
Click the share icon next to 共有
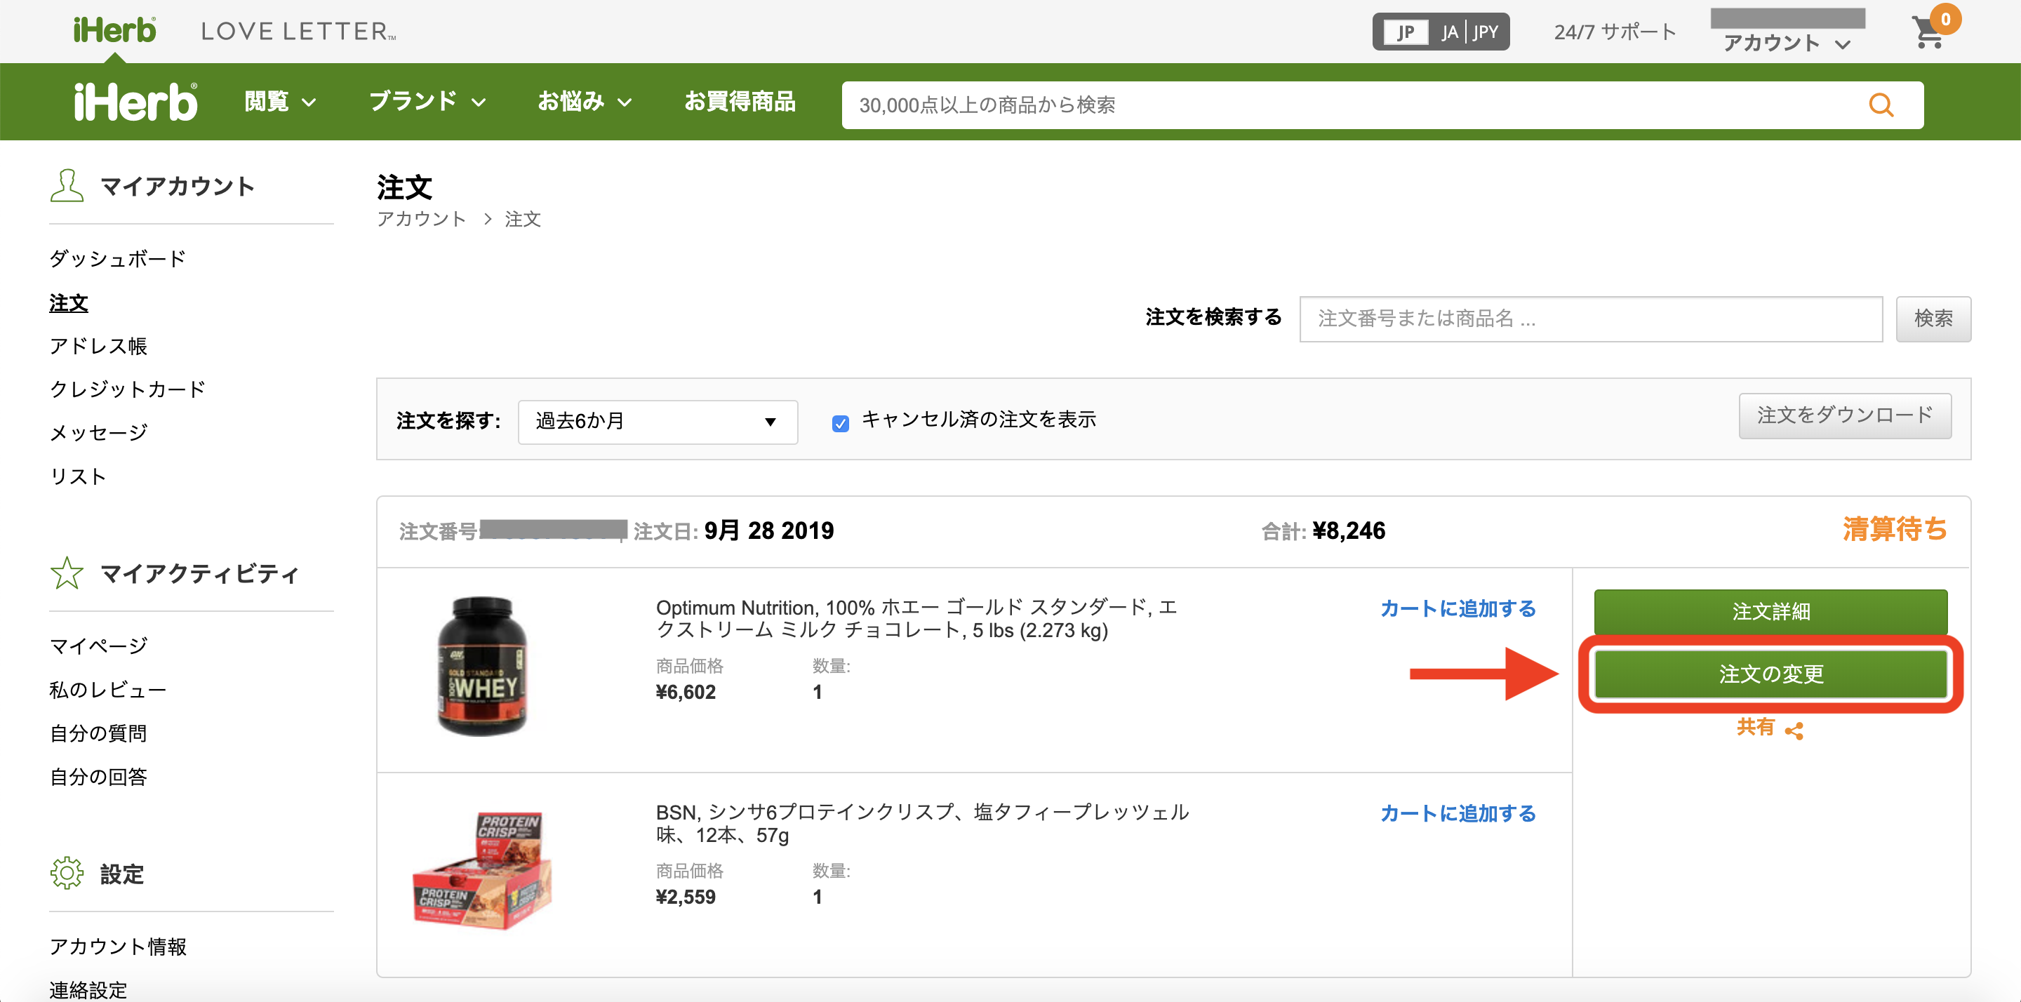(x=1794, y=730)
